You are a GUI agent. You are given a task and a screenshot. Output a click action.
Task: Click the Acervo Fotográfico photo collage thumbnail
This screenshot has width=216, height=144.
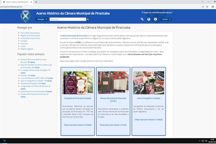149,83
